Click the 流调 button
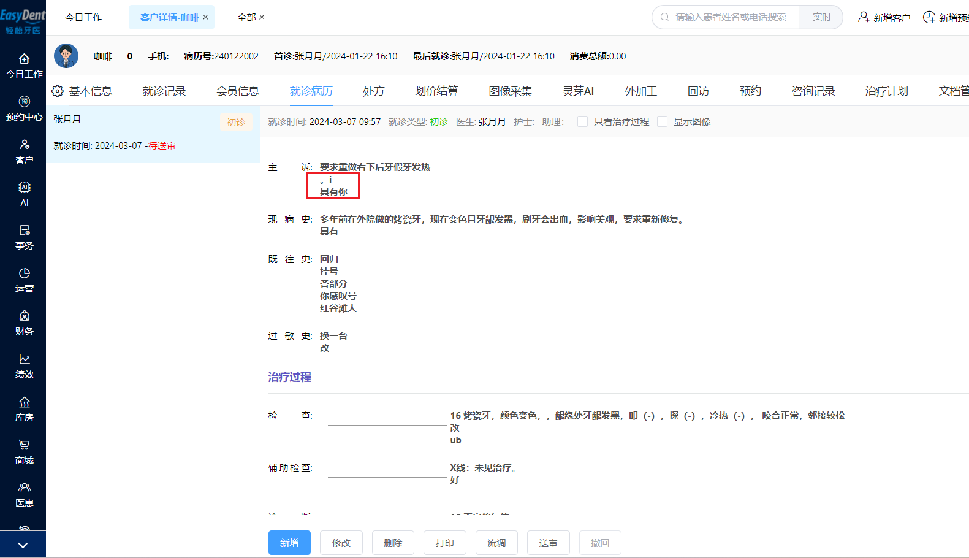969x558 pixels. (496, 543)
